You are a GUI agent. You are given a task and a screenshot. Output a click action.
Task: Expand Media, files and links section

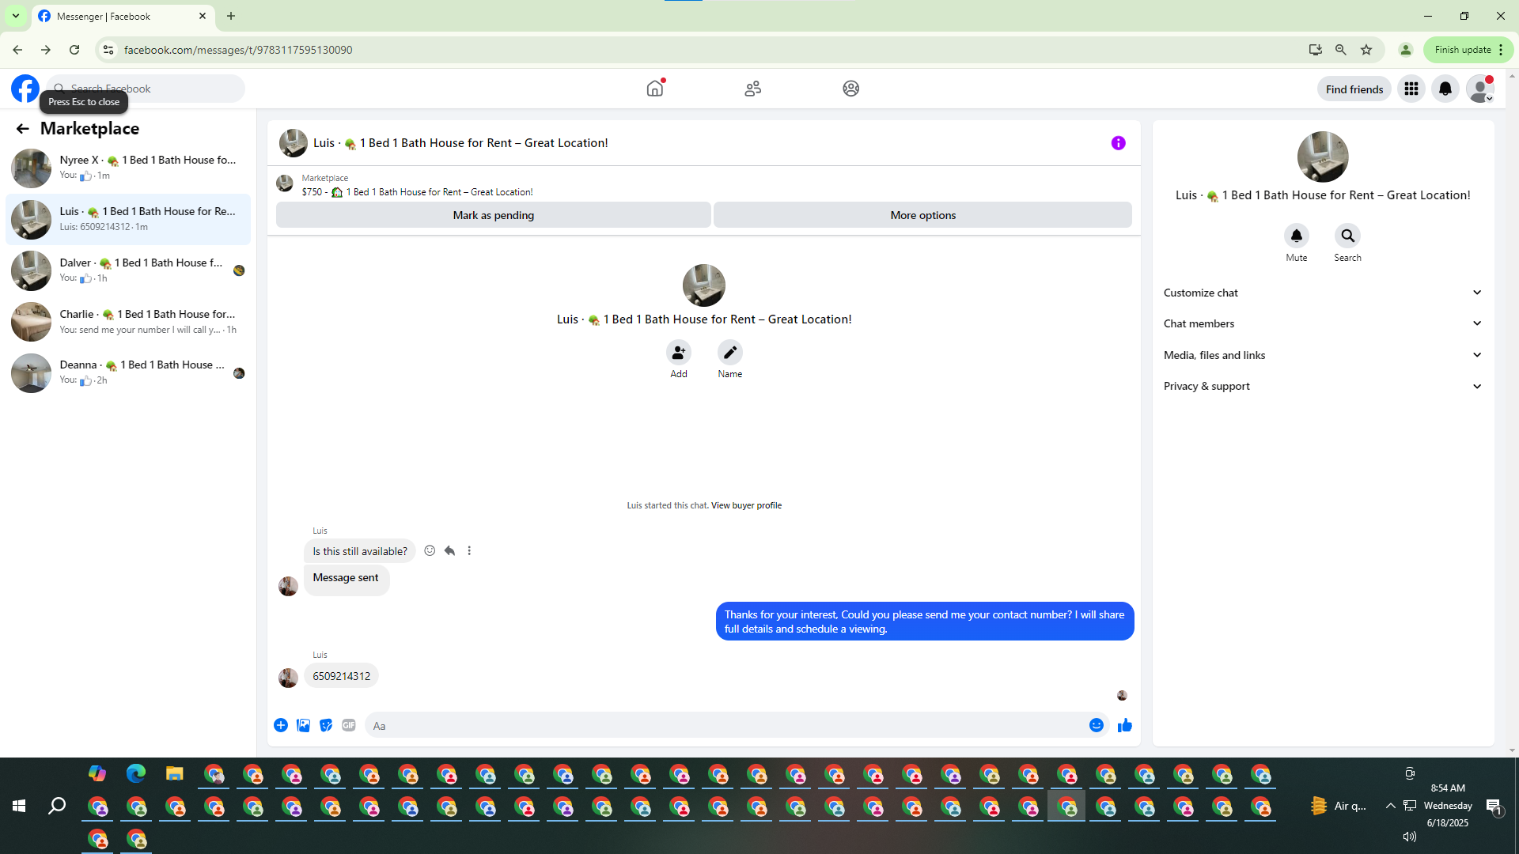pyautogui.click(x=1323, y=355)
